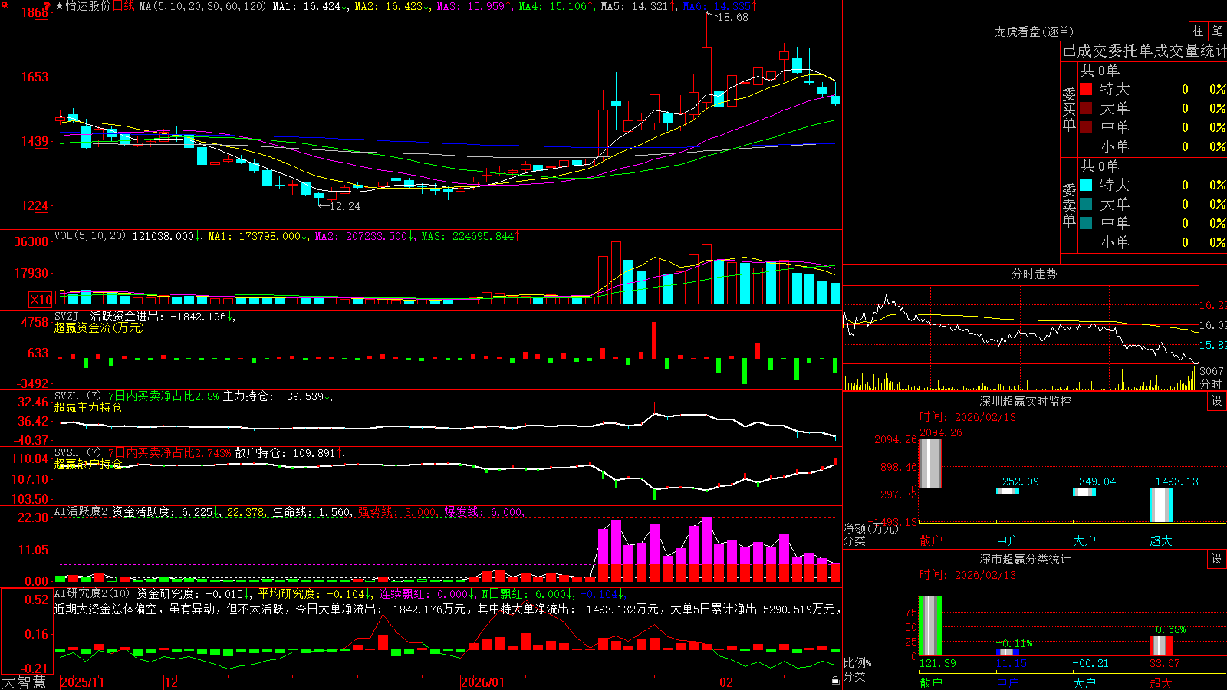Click the teal 中单 sell swatch
Viewport: 1227px width, 690px height.
1086,223
